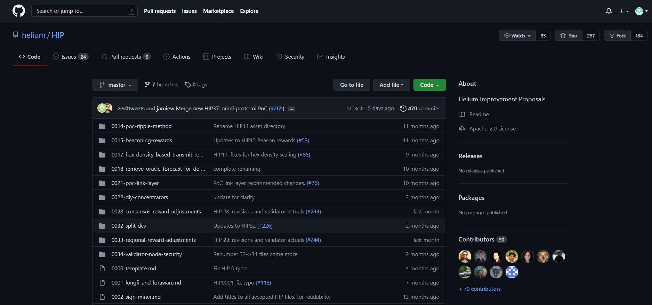
Task: Switch to the Issues tab
Action: click(x=71, y=57)
